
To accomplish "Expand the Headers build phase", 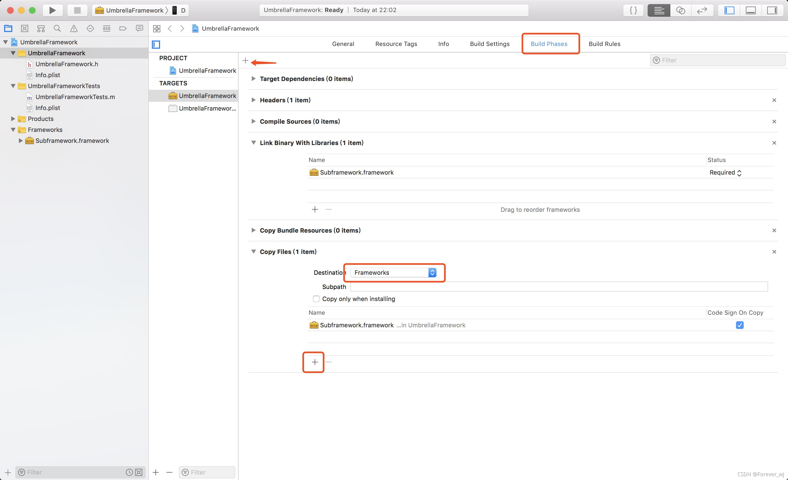I will 253,100.
